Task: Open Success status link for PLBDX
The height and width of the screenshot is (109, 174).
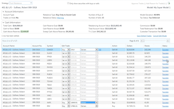Action: pyautogui.click(x=165, y=75)
